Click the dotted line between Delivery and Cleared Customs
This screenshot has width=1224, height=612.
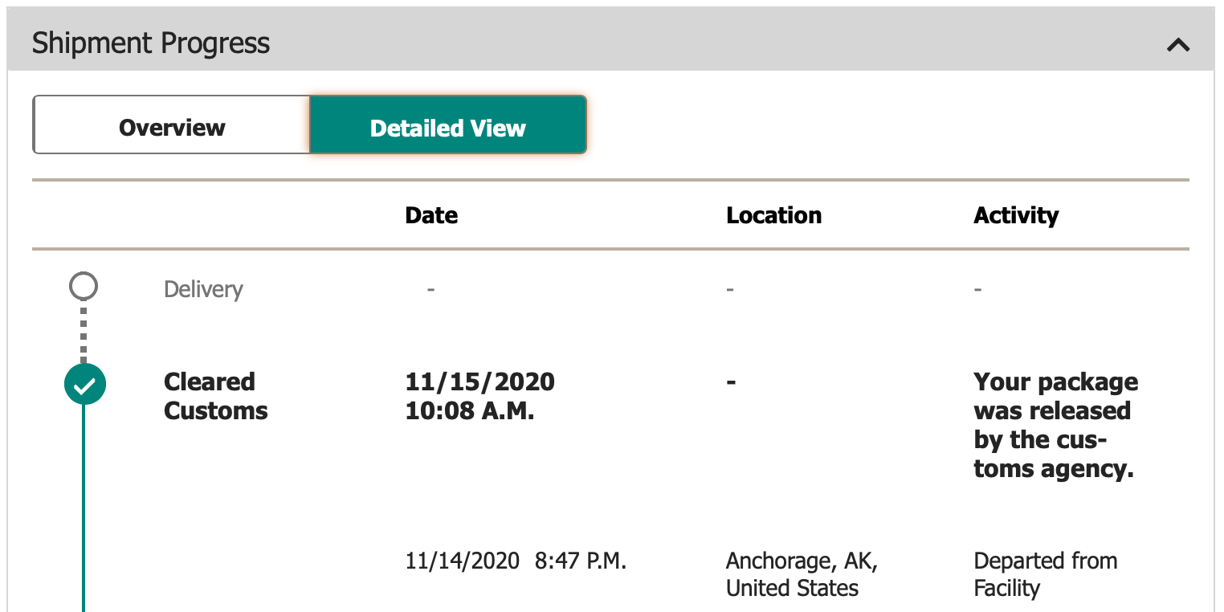pyautogui.click(x=84, y=331)
